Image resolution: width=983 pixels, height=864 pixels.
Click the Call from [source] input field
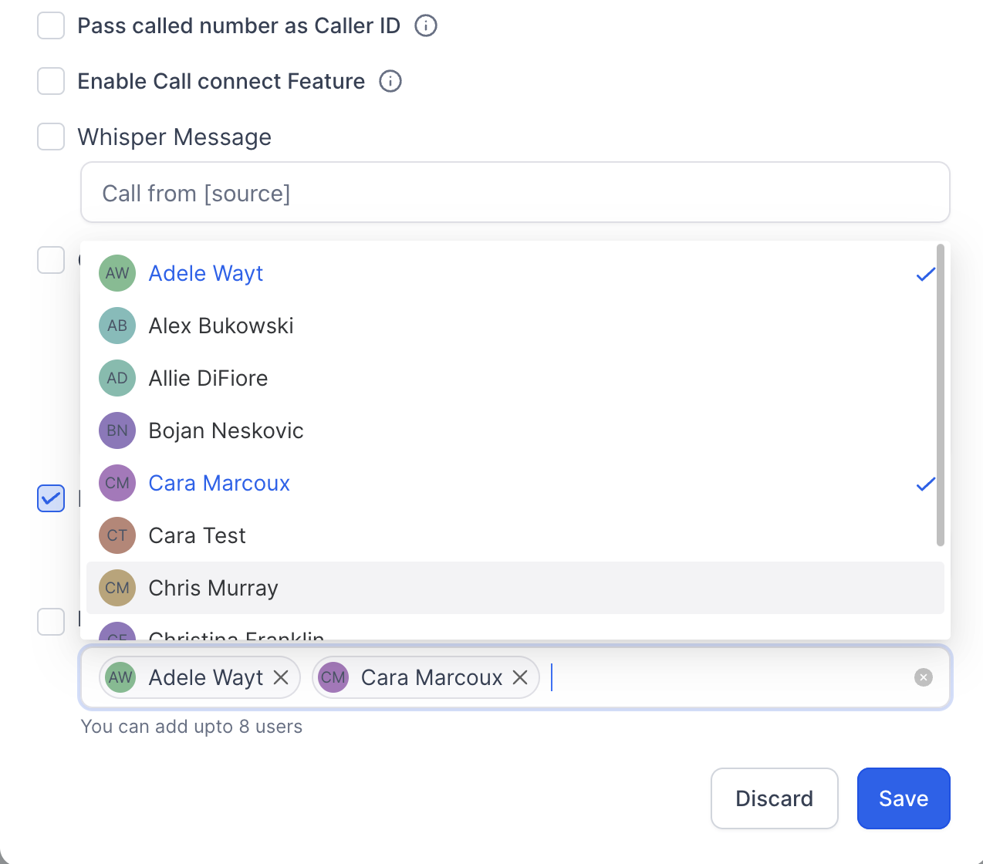click(x=515, y=192)
